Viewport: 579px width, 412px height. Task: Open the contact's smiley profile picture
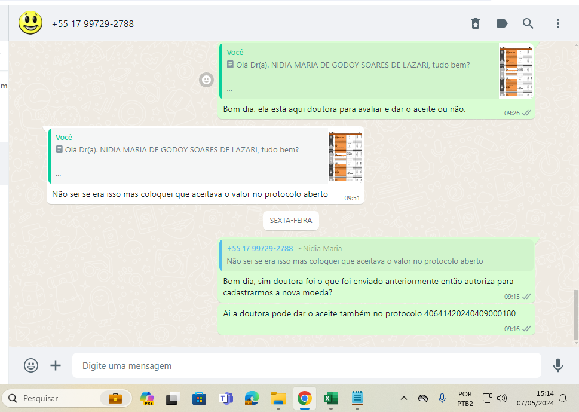(30, 23)
